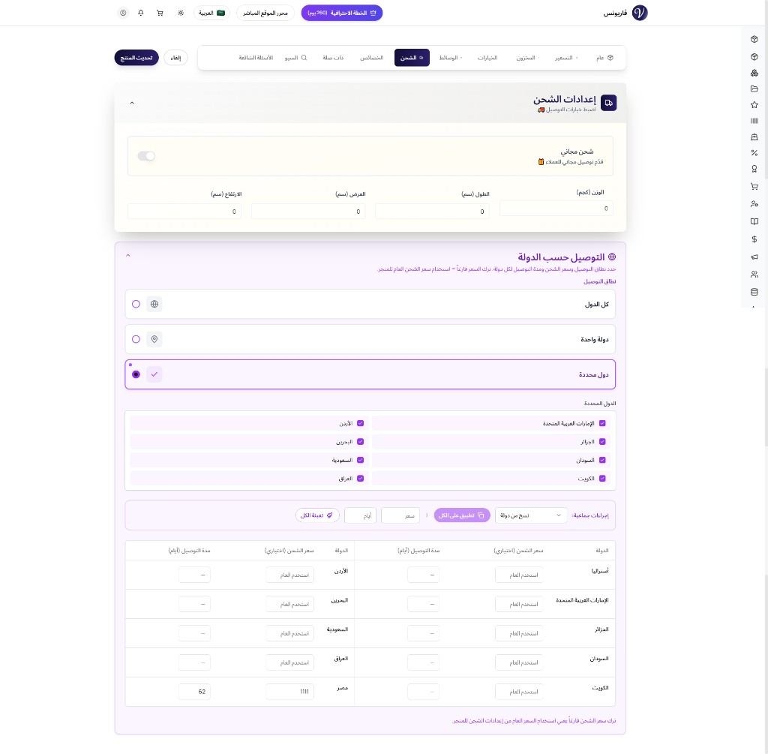Click the star icon in sidebar

coord(754,104)
